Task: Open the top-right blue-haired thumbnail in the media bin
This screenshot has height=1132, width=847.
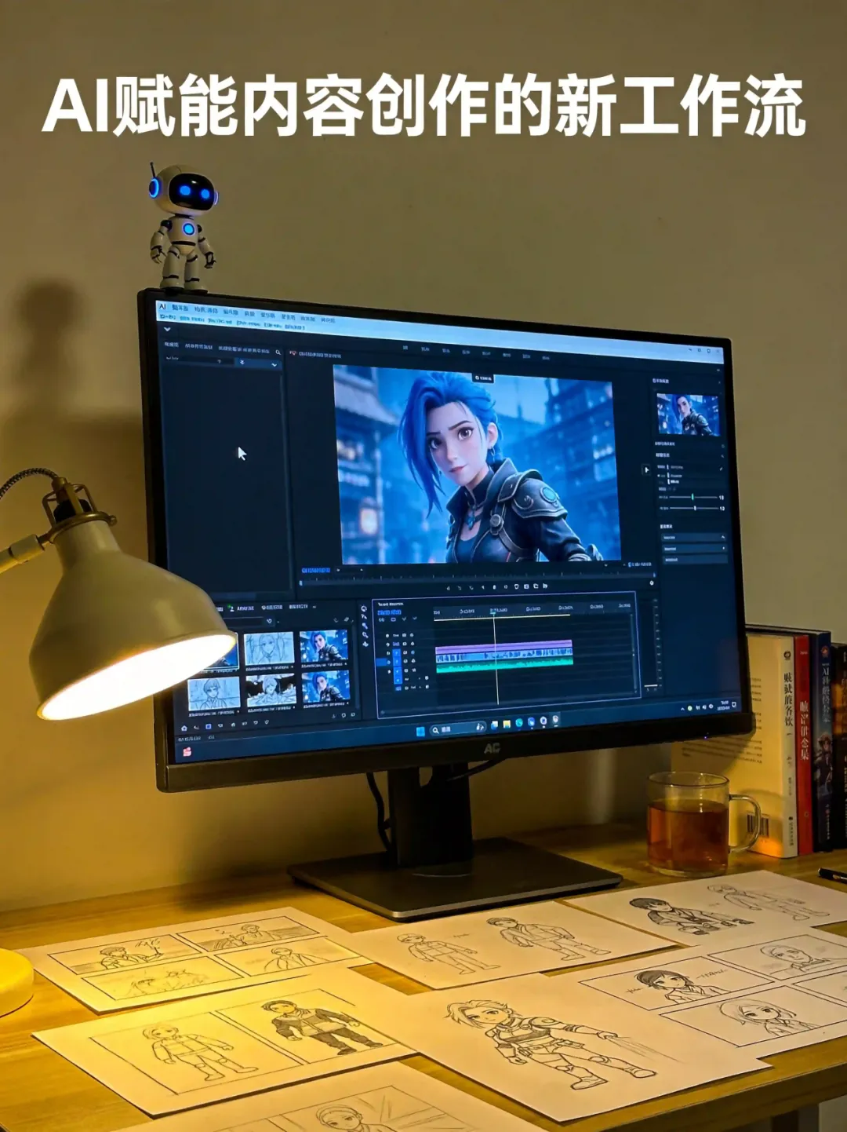Action: click(x=325, y=647)
